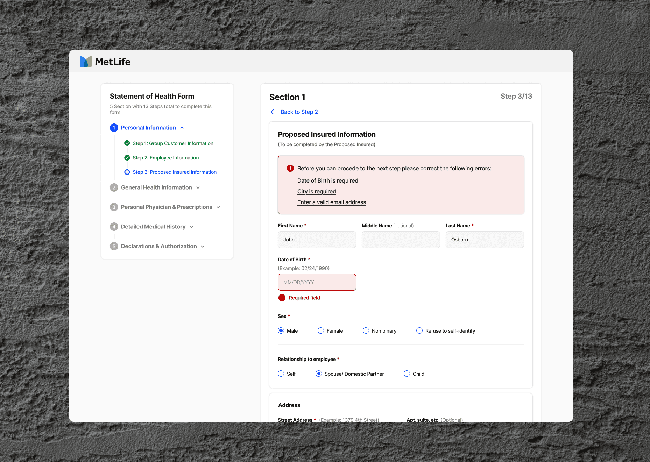Select the Male radio button
This screenshot has width=650, height=462.
pyautogui.click(x=281, y=330)
